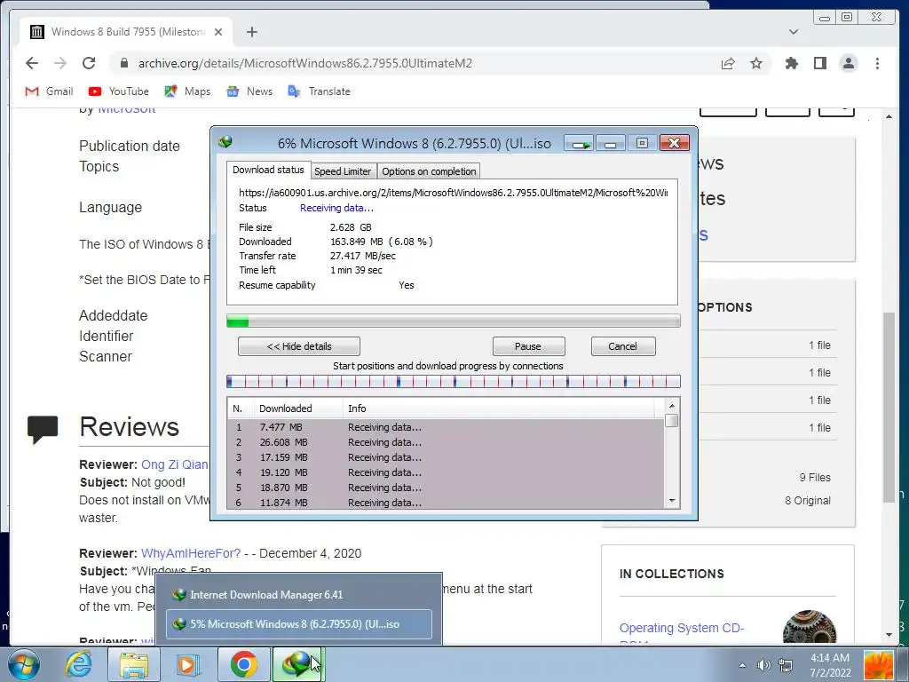Click the 9 Files entry
The height and width of the screenshot is (682, 909).
[x=815, y=477]
